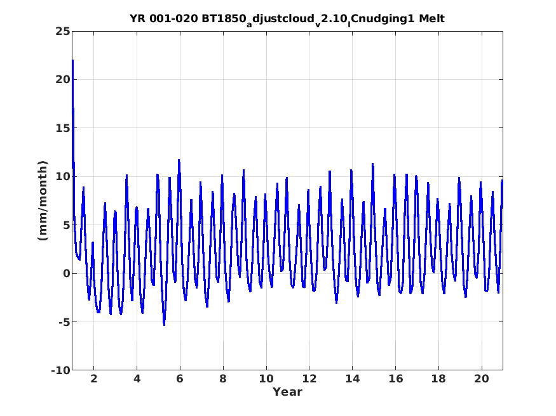Click x-axis tick label 12
Screen dimensions: 556x416
tap(309, 379)
